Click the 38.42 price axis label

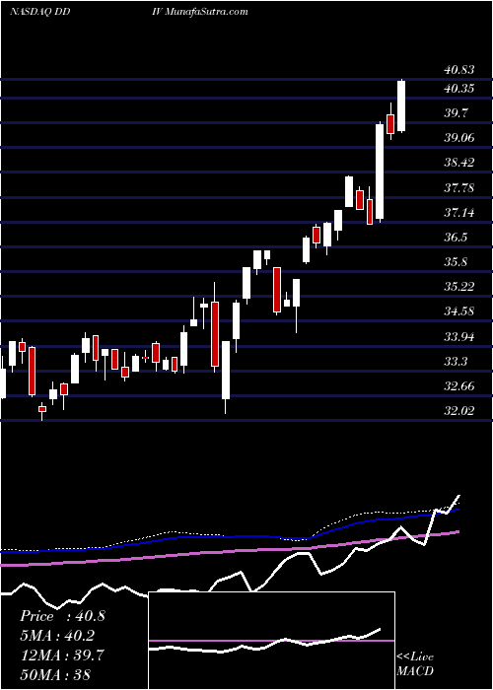point(458,163)
